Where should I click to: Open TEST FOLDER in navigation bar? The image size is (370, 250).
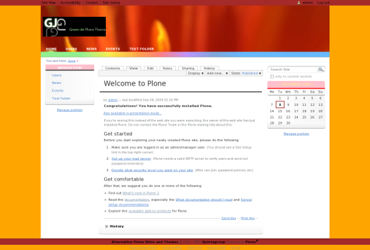click(x=141, y=49)
